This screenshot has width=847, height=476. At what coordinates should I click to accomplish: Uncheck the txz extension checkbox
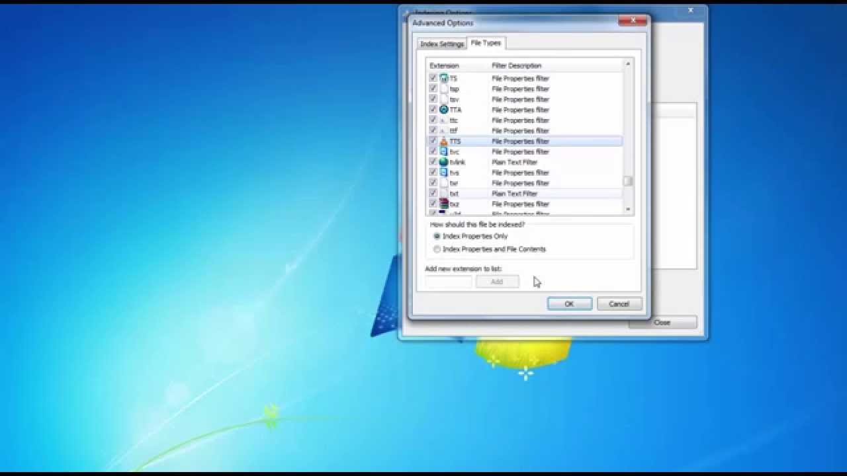click(433, 204)
